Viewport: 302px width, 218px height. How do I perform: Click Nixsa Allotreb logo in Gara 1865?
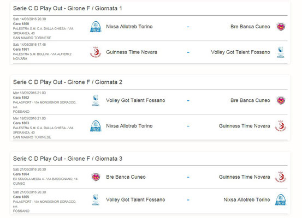click(x=281, y=199)
